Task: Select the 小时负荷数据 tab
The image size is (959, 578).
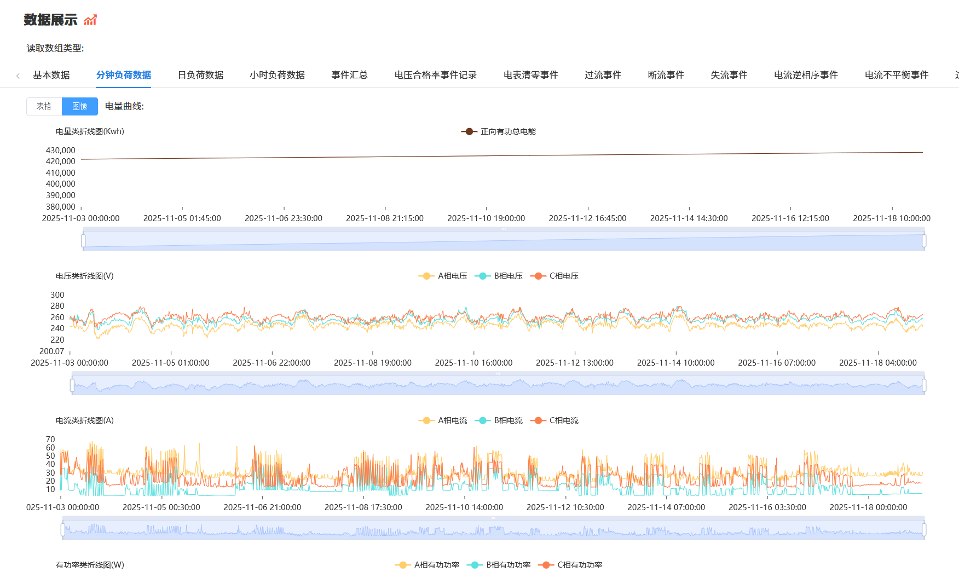Action: 277,75
